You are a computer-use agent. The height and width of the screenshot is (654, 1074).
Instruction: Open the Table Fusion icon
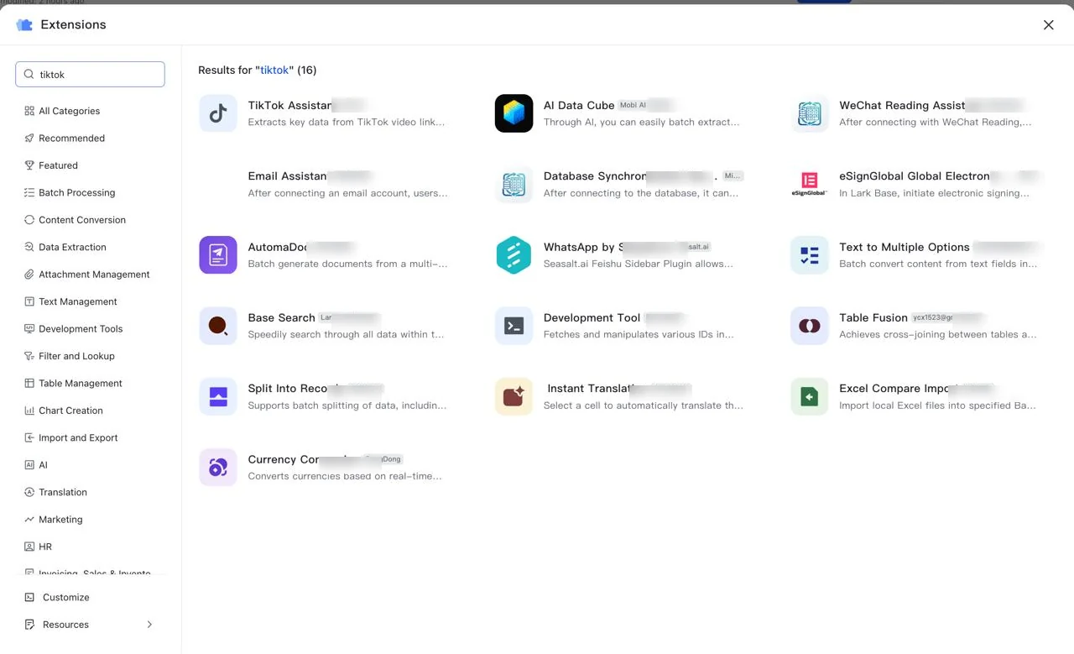tap(810, 326)
